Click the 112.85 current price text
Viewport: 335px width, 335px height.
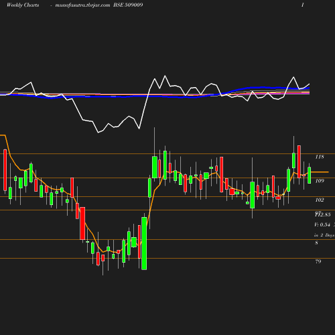tap(322, 214)
